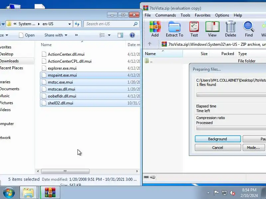Open the View book icon in WinRAR
This screenshot has height=199, width=266.
click(212, 27)
